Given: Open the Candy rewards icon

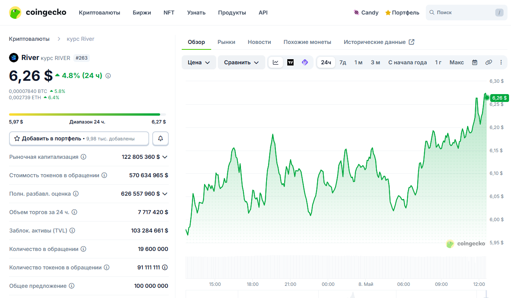Looking at the screenshot, I should tap(356, 13).
